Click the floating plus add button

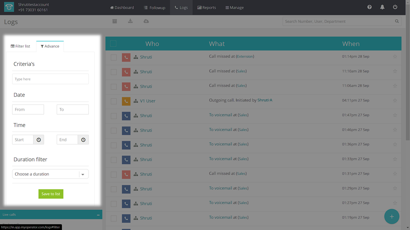pos(391,217)
